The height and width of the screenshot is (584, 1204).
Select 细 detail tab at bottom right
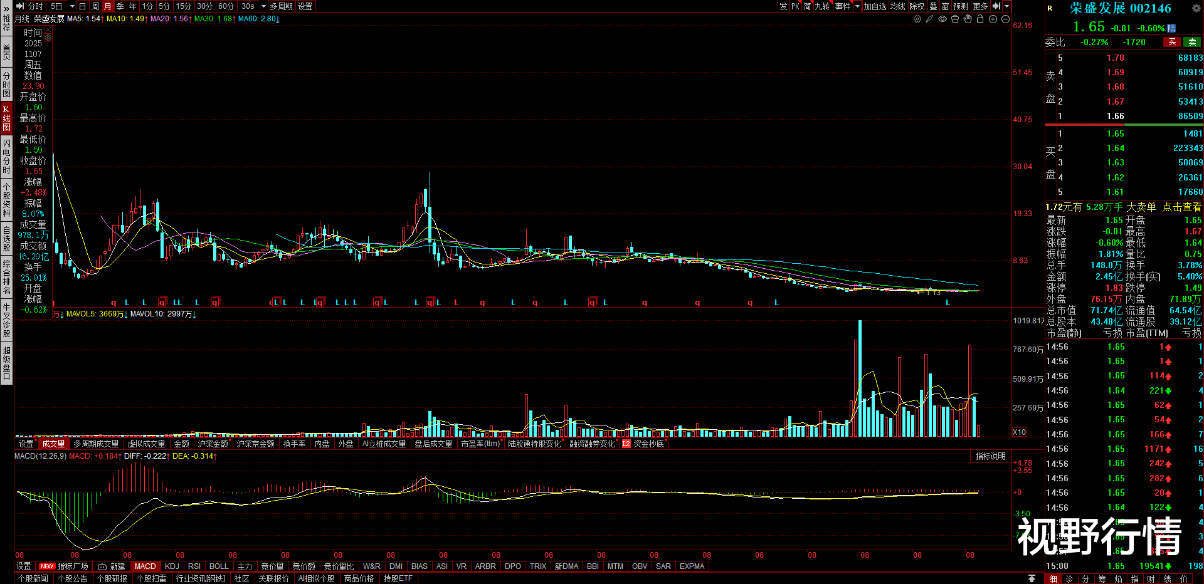[1053, 578]
